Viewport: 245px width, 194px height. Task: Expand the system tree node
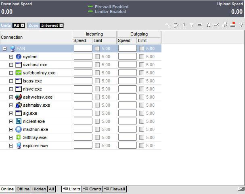(x=11, y=57)
